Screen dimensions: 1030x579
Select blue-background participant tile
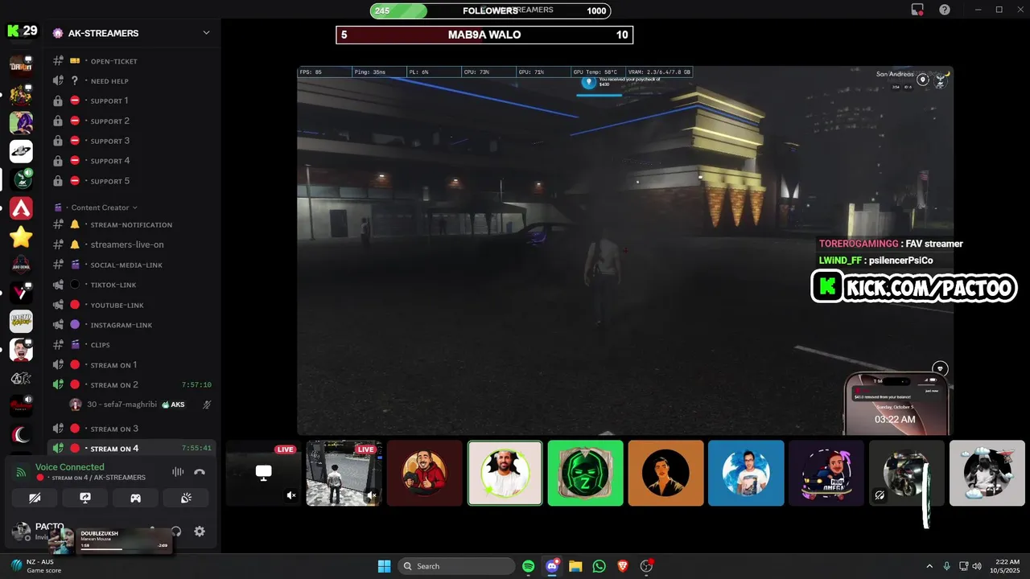click(746, 473)
